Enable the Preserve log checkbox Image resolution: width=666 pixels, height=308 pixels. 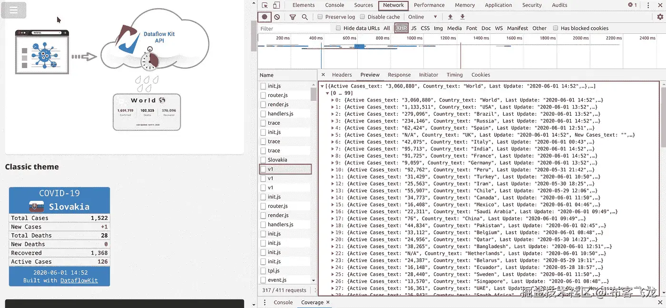point(320,17)
